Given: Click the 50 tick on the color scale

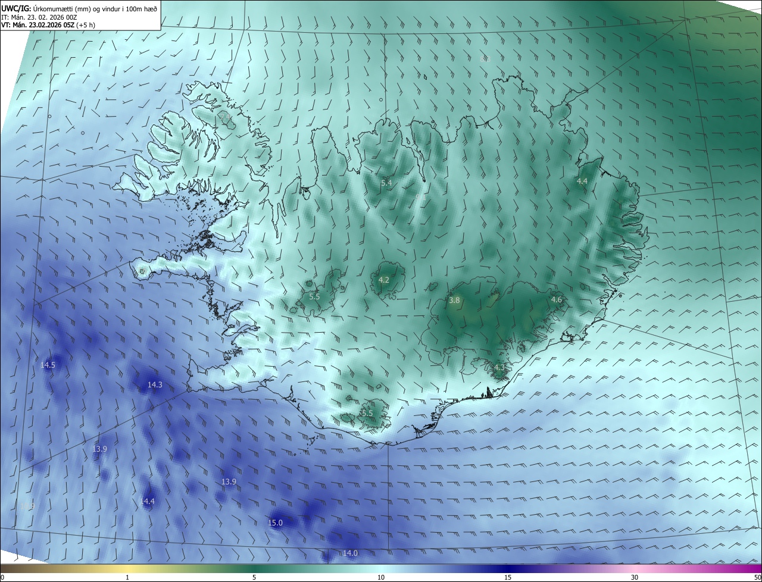Looking at the screenshot, I should 757,577.
